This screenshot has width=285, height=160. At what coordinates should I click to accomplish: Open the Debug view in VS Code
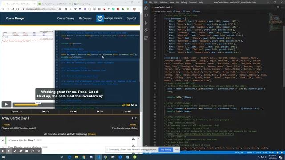(146, 30)
